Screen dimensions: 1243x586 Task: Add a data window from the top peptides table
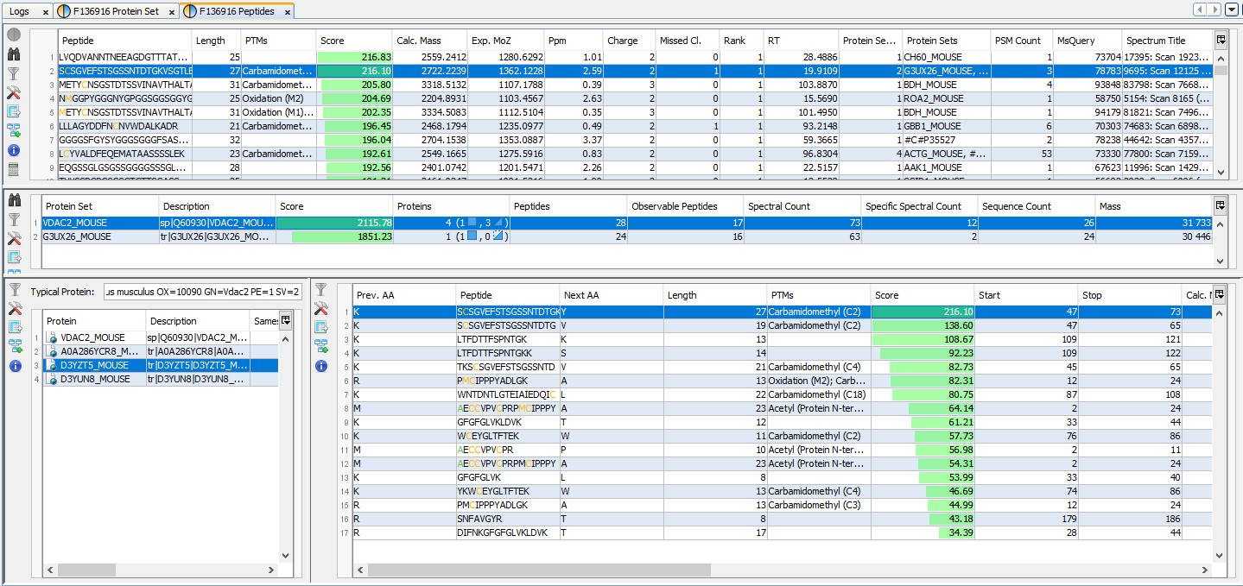click(x=14, y=130)
